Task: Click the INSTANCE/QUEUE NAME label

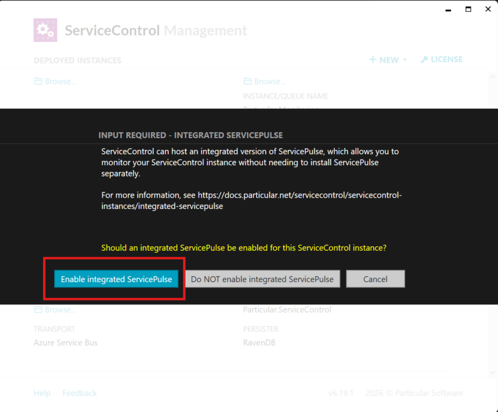Action: [x=285, y=96]
